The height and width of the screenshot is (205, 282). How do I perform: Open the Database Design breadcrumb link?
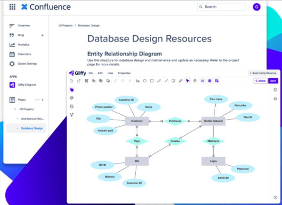(x=89, y=26)
